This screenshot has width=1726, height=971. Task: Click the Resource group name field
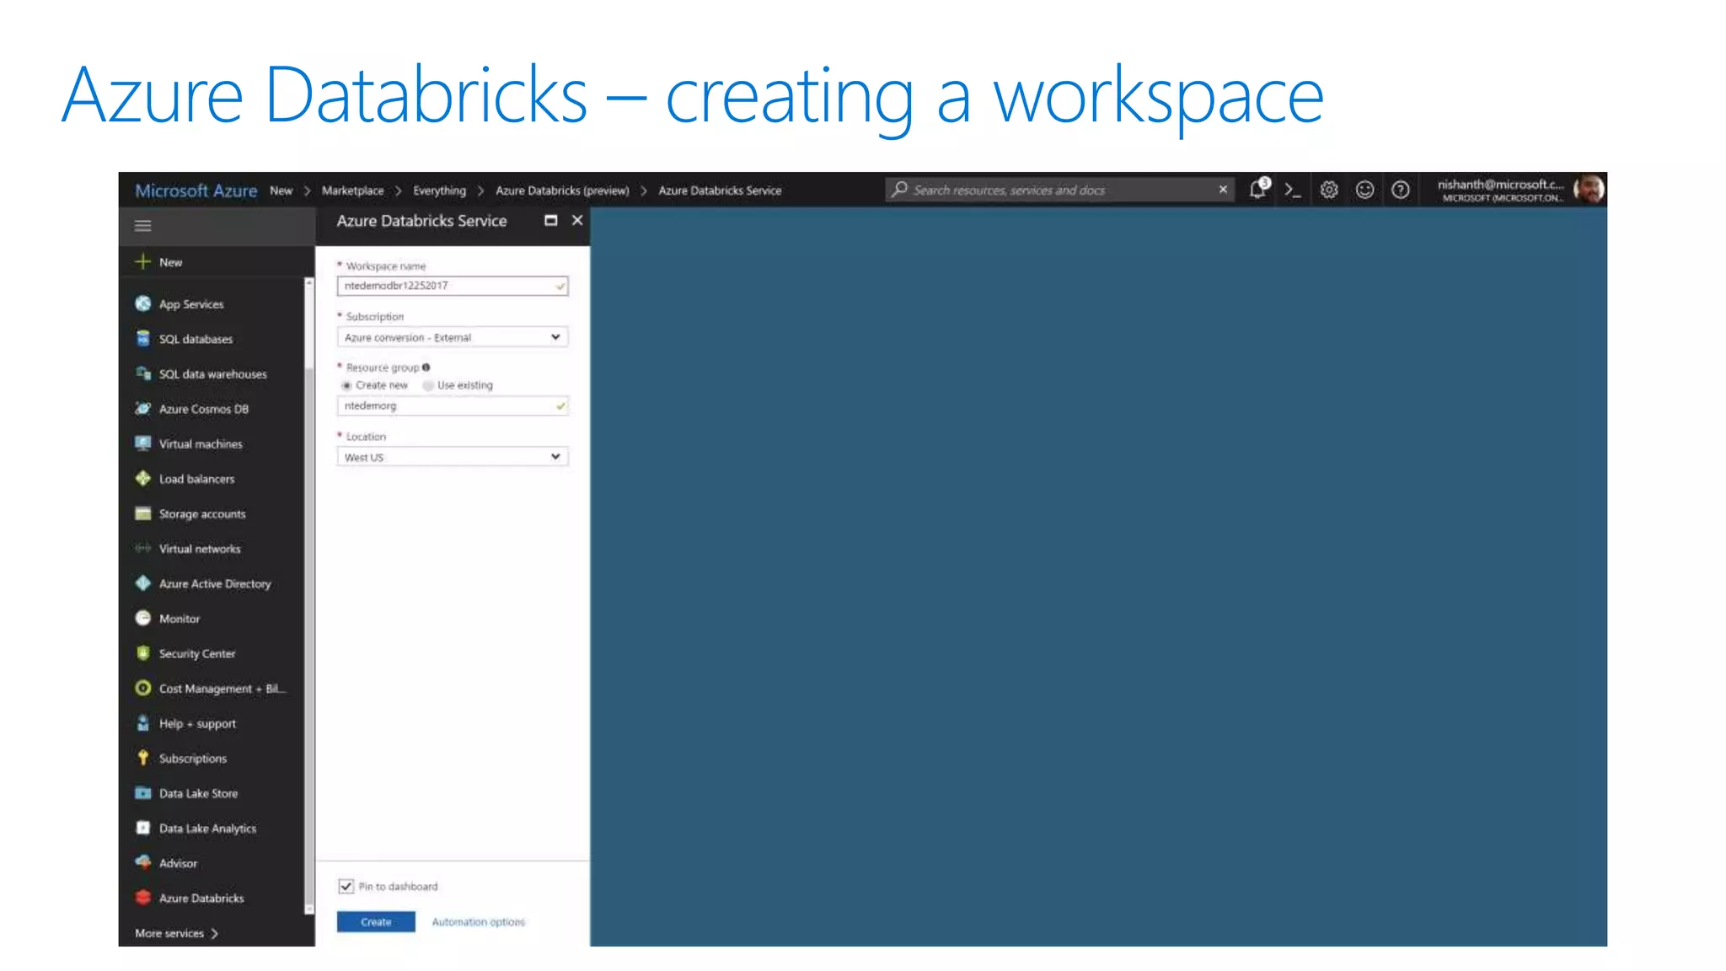(x=453, y=405)
